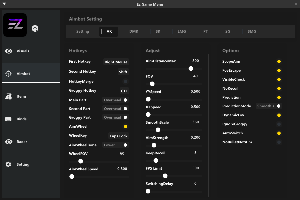Image resolution: width=300 pixels, height=200 pixels.
Task: Click the Right Mouse hotkey button
Action: click(x=116, y=62)
